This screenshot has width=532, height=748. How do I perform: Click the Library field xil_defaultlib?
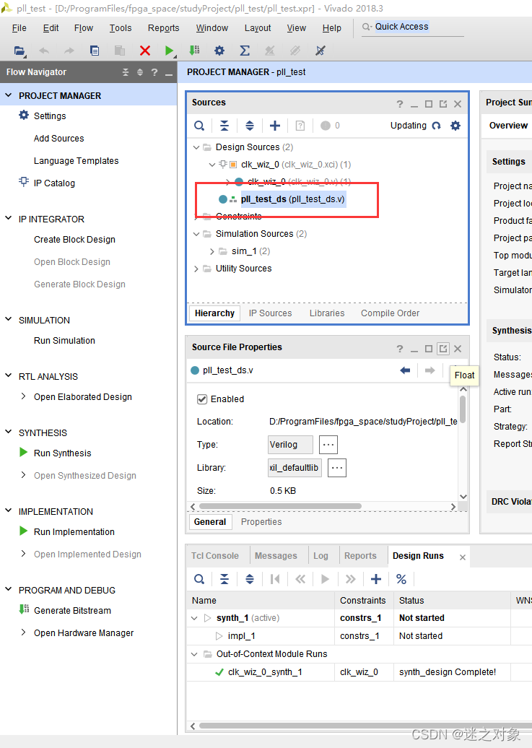point(295,468)
